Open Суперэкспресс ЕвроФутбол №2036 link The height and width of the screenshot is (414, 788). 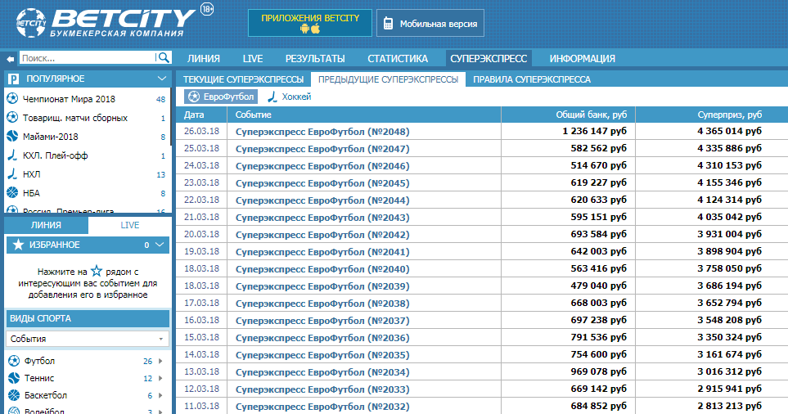point(322,338)
